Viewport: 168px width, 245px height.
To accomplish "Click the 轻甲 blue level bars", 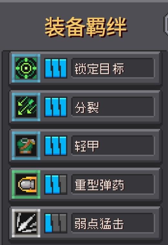I will (x=56, y=146).
